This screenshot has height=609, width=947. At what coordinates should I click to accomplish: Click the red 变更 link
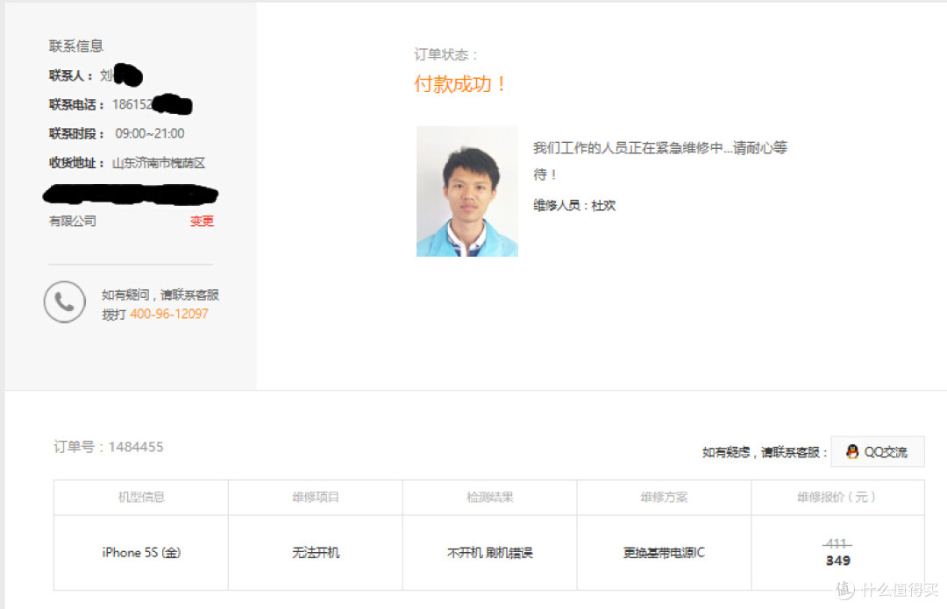202,222
